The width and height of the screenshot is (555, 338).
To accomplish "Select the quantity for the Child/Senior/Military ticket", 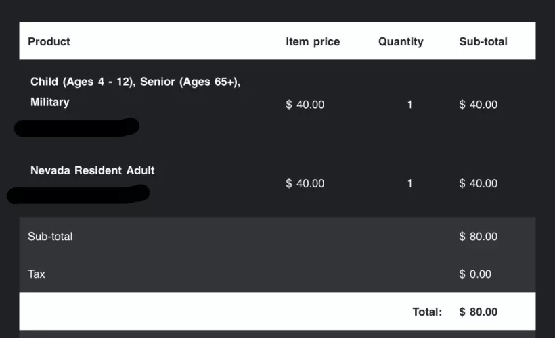I will (409, 105).
